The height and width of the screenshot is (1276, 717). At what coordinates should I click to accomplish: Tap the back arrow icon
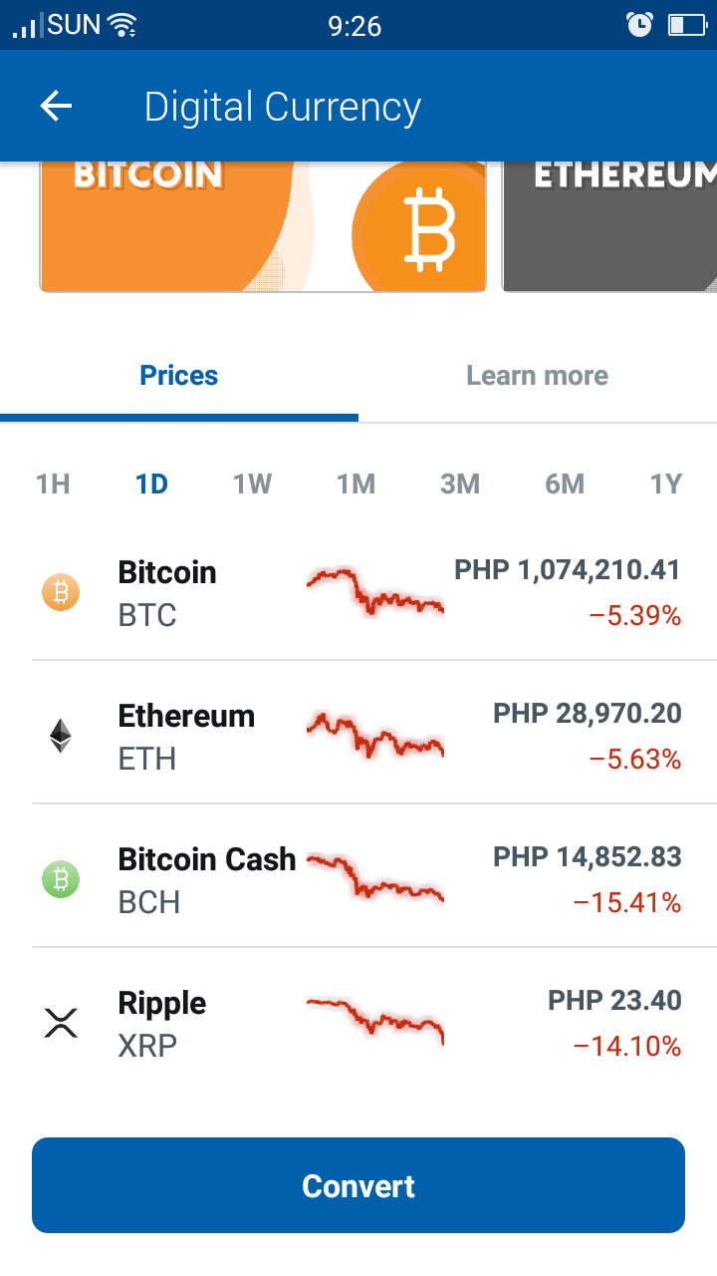[57, 106]
